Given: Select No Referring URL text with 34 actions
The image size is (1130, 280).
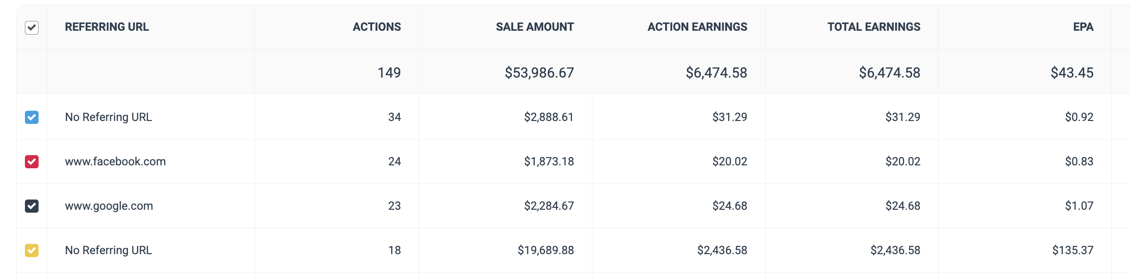Looking at the screenshot, I should pyautogui.click(x=108, y=117).
